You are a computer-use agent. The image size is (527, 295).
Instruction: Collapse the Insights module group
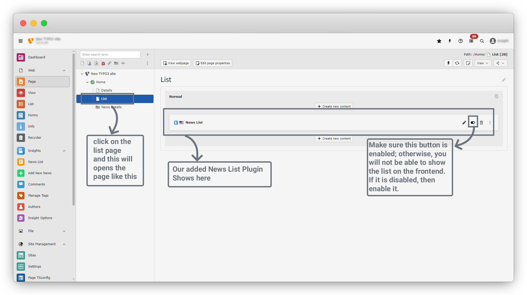(x=64, y=151)
